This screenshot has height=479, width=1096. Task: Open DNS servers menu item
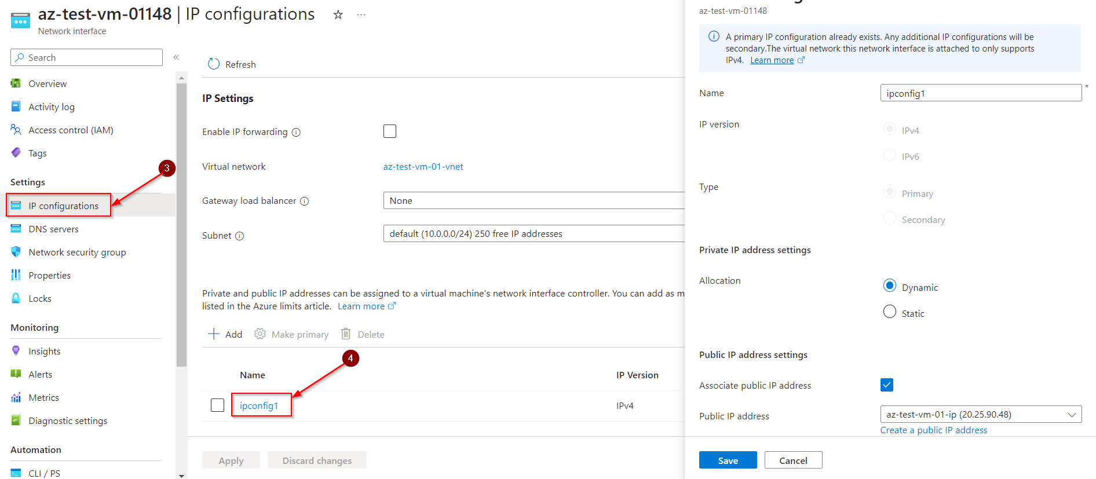(53, 229)
